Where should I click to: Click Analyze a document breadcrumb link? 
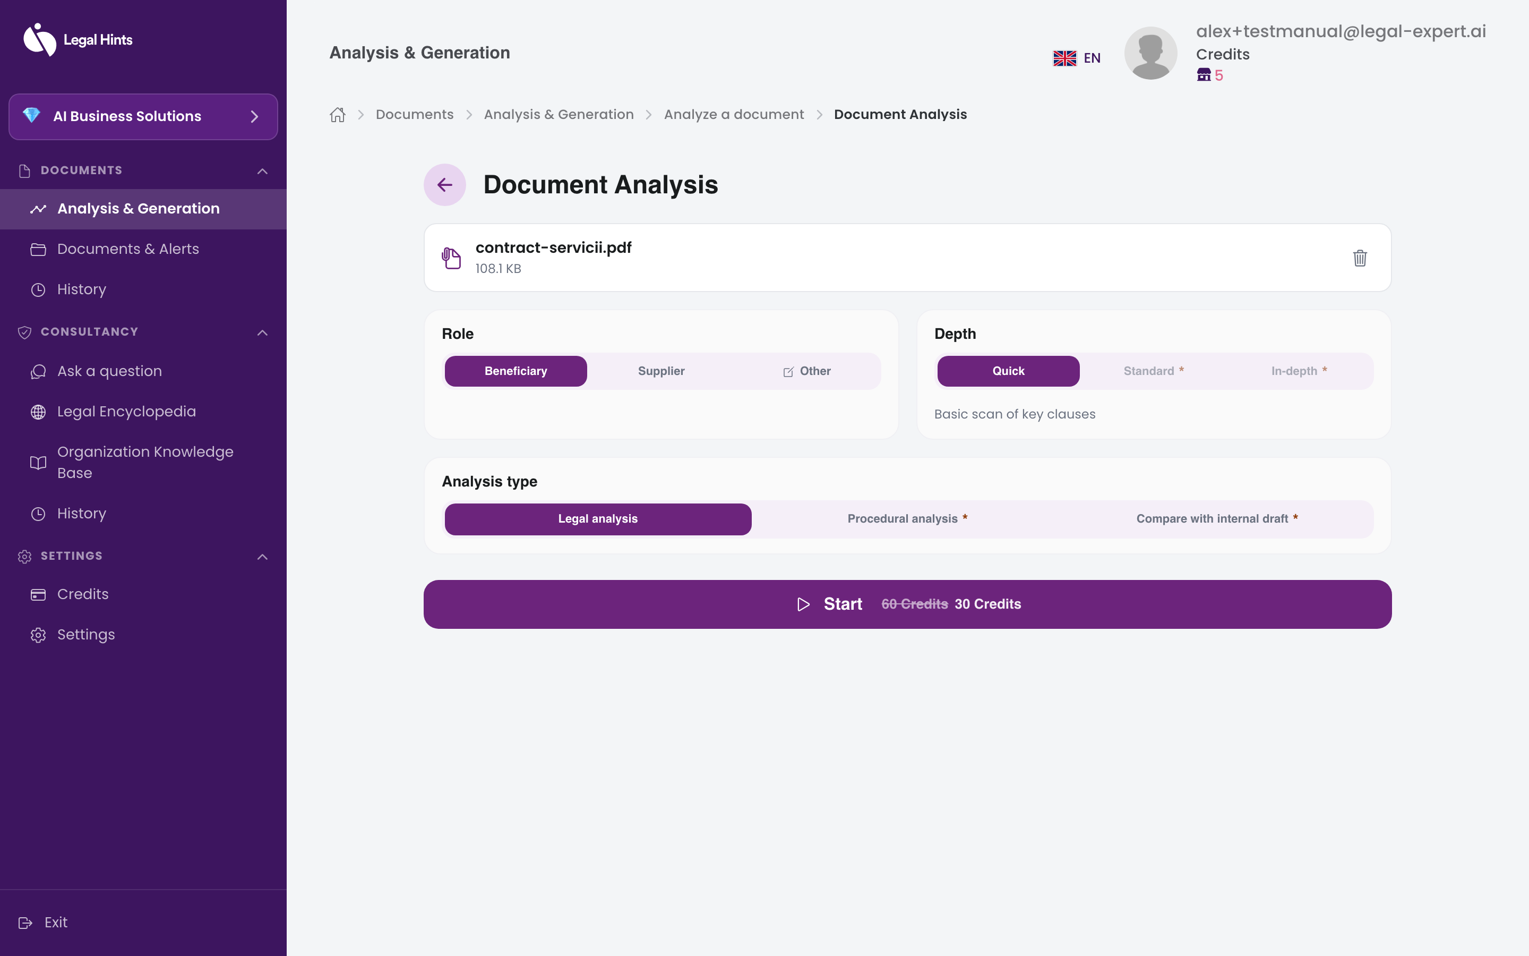pos(734,114)
